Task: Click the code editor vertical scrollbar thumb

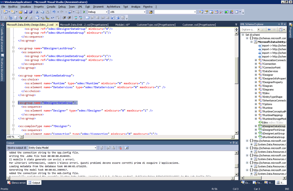Action: coord(236,70)
